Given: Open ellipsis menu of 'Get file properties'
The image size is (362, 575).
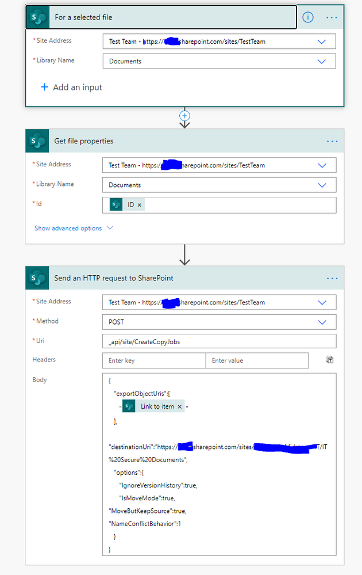Looking at the screenshot, I should pos(332,141).
